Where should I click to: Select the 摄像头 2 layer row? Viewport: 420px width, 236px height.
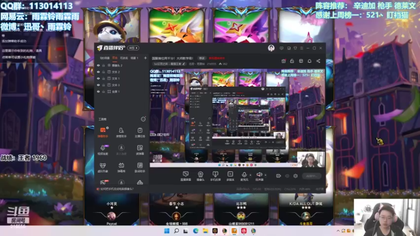122,65
